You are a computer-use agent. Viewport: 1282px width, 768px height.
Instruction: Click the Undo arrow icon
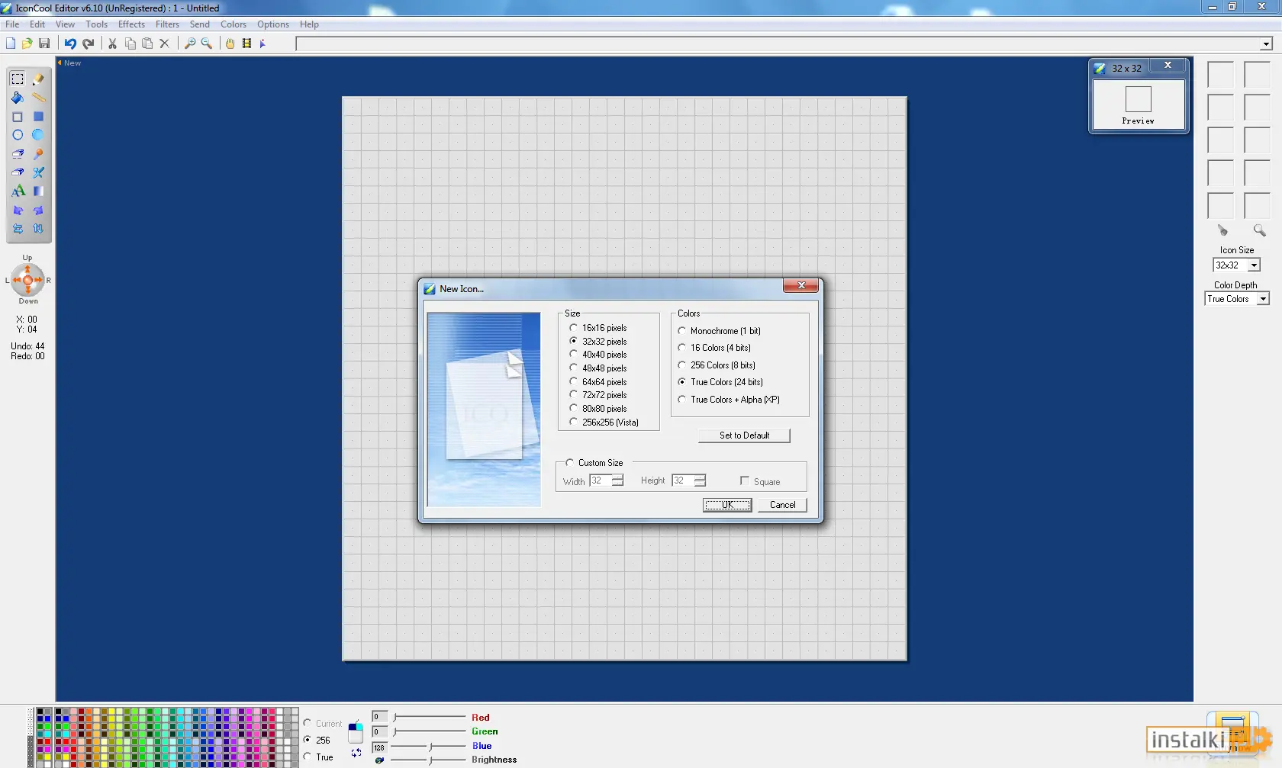coord(70,43)
